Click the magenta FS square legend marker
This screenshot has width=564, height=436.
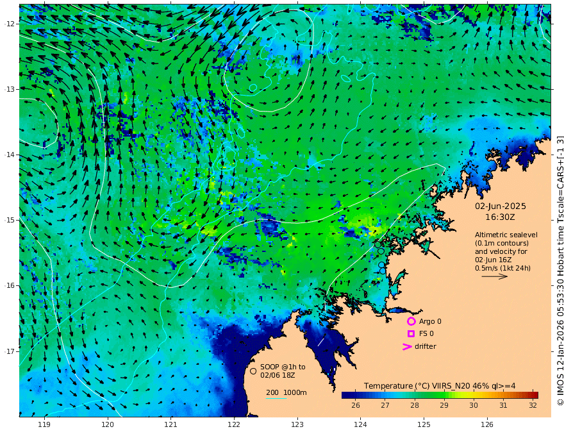pos(411,334)
